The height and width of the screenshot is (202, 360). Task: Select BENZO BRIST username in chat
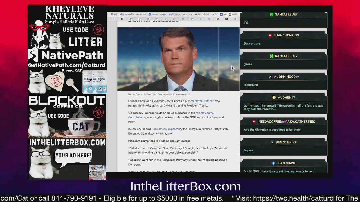click(x=286, y=142)
